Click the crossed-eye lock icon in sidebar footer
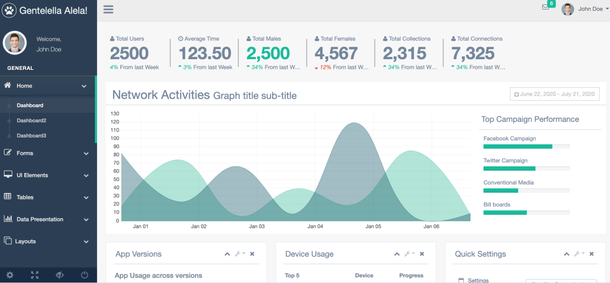Screen dimensions: 610x283 (x=59, y=275)
